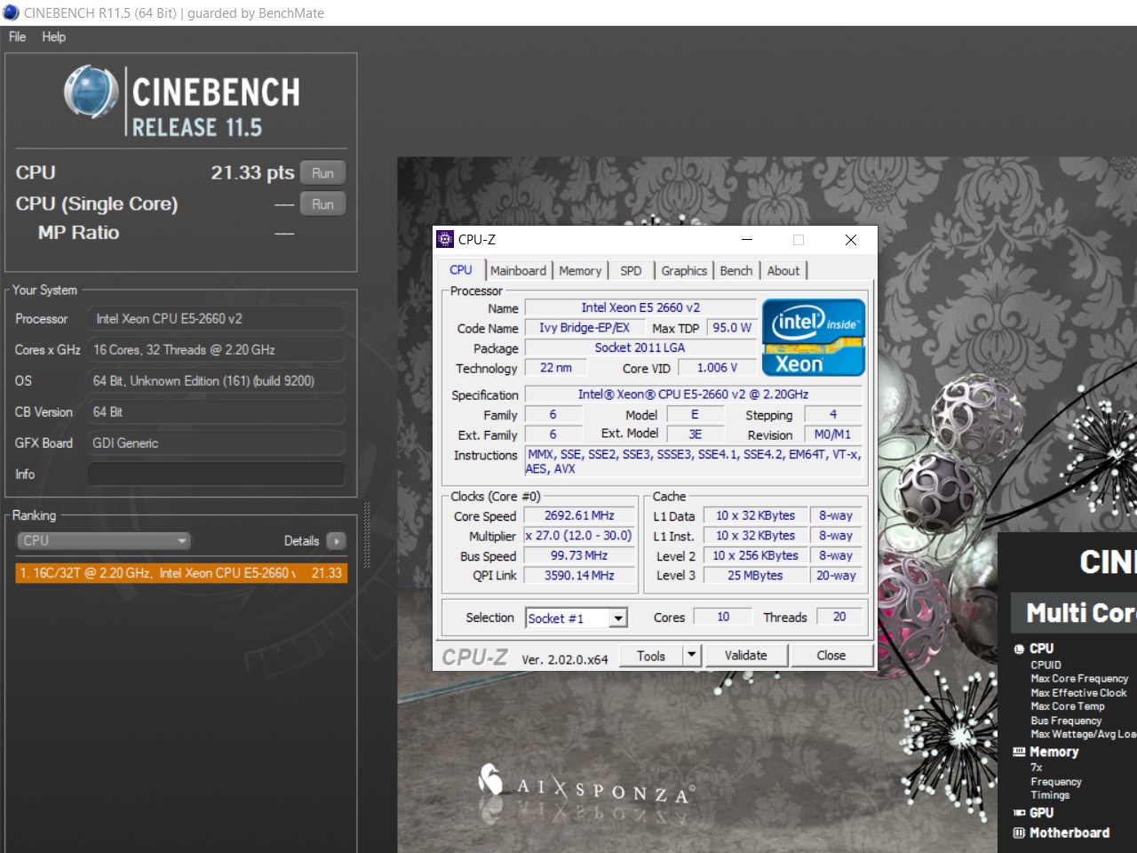Click the Level 3 cache value 25 MBytes
This screenshot has height=853, width=1137.
(x=755, y=576)
